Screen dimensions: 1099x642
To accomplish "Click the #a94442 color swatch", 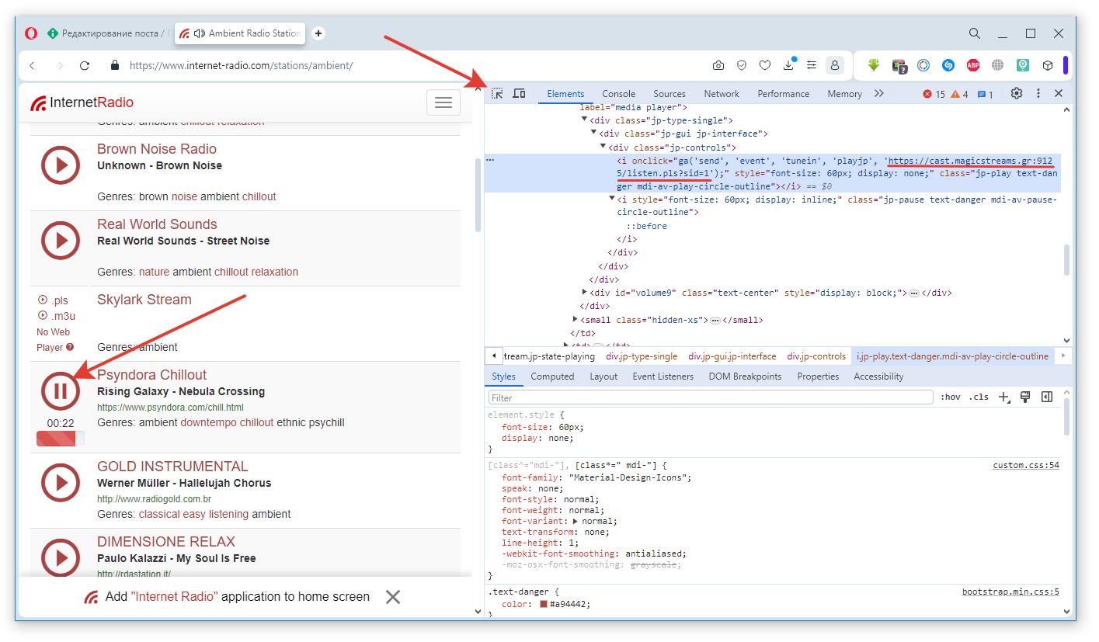I will [x=544, y=604].
